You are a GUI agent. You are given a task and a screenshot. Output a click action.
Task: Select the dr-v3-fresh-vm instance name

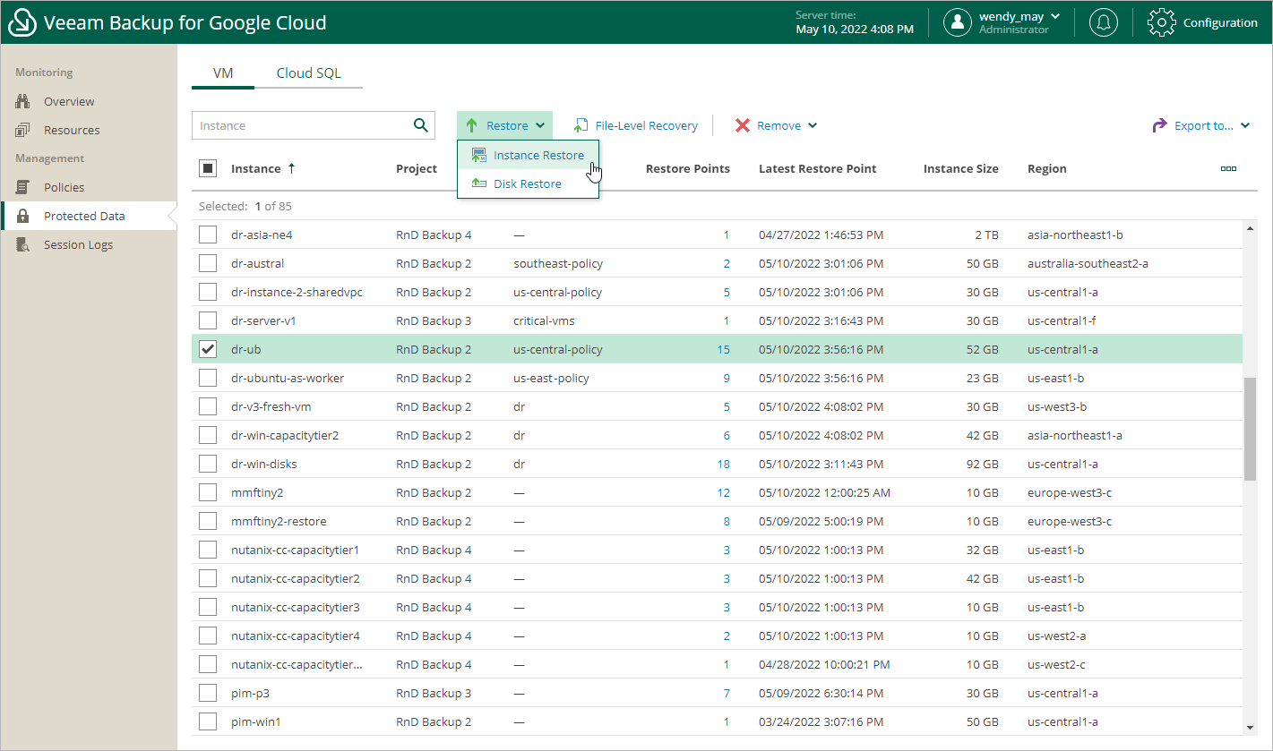point(271,406)
